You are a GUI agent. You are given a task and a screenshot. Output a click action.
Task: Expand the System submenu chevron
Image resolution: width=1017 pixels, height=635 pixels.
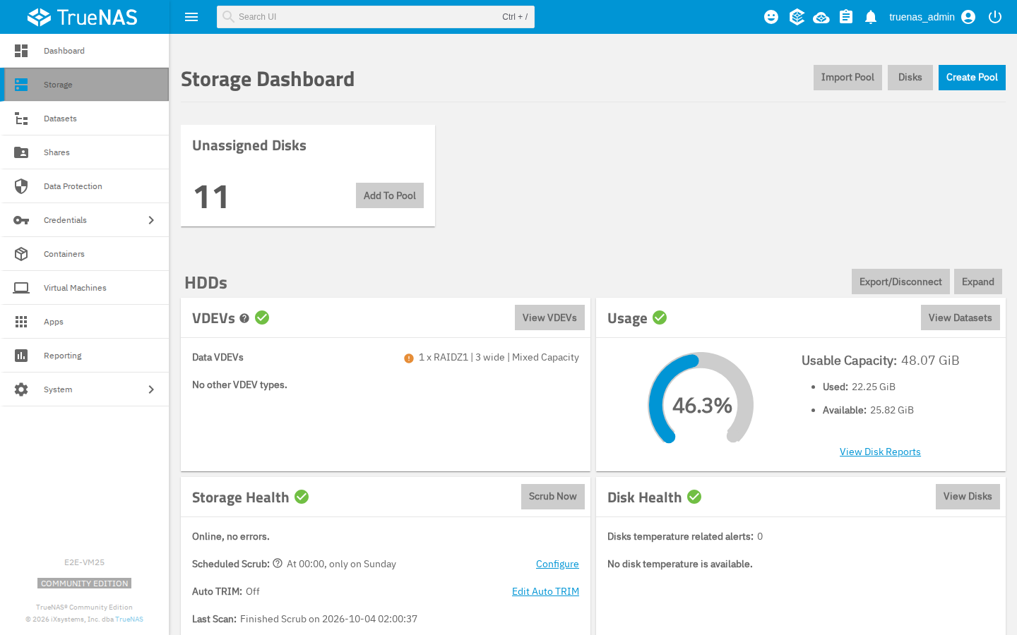(x=151, y=389)
